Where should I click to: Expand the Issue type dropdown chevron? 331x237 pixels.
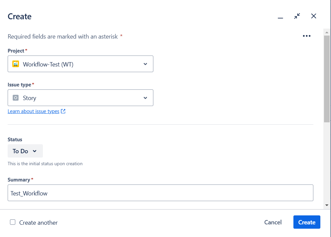[x=145, y=98]
